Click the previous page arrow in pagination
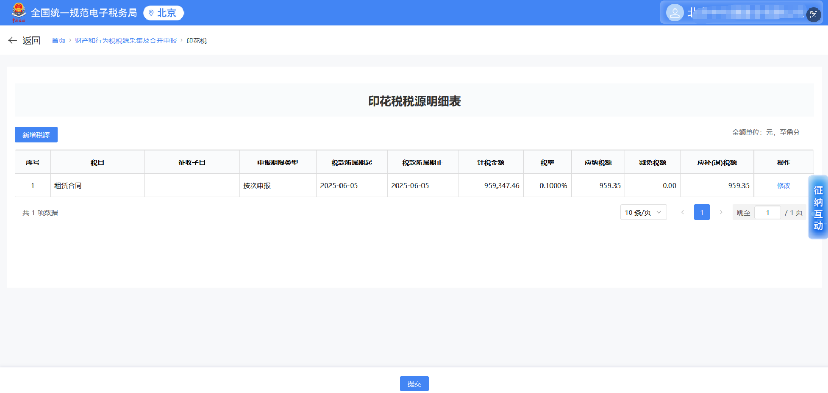 (682, 212)
